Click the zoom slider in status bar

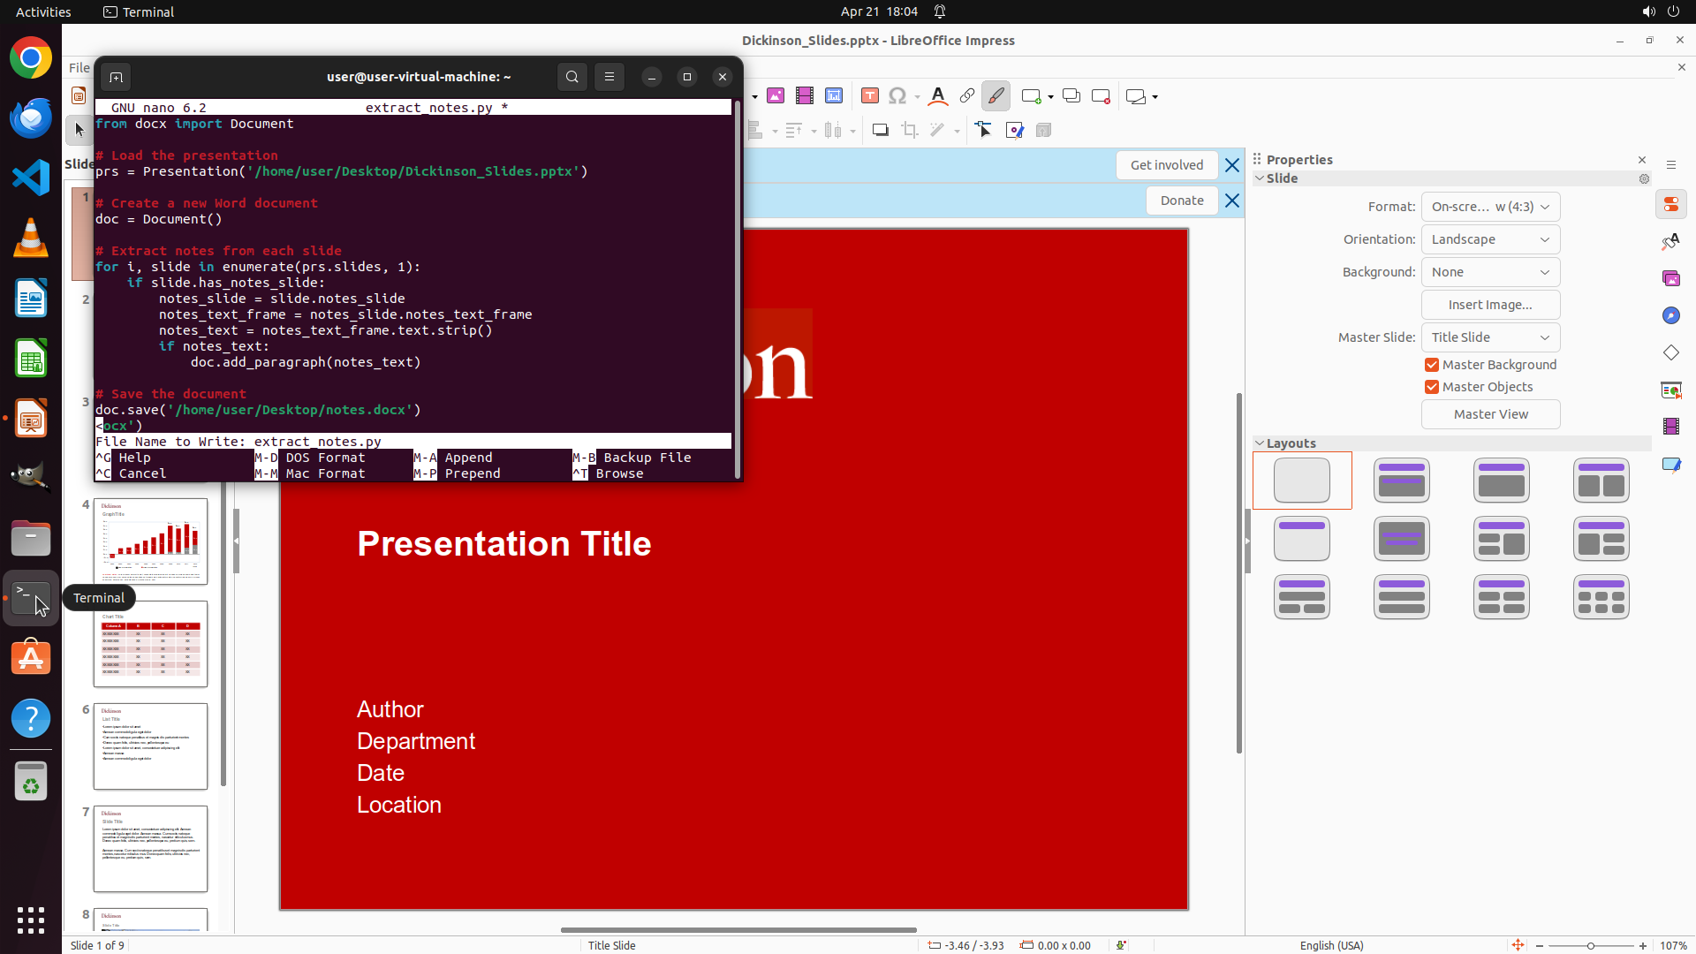coord(1590,945)
